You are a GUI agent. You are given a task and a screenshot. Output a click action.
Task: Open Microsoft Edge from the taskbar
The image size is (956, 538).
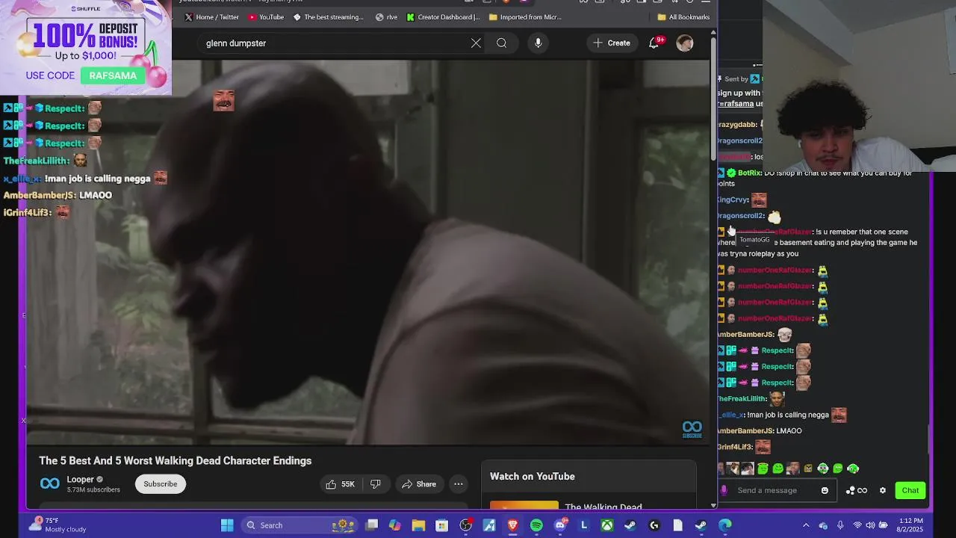(724, 525)
